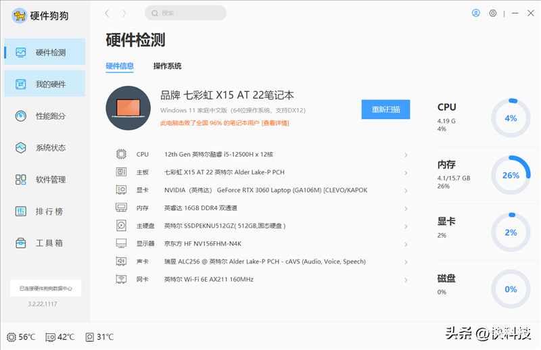Click the 重新扫描 rescan button
541x350 pixels.
click(385, 109)
